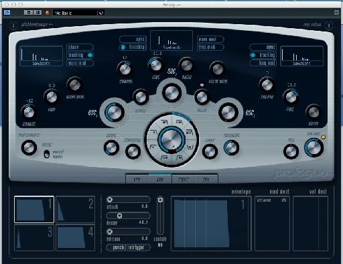This screenshot has height=264, width=343.
Task: Click the Read automation (R) button
Action: (28, 13)
